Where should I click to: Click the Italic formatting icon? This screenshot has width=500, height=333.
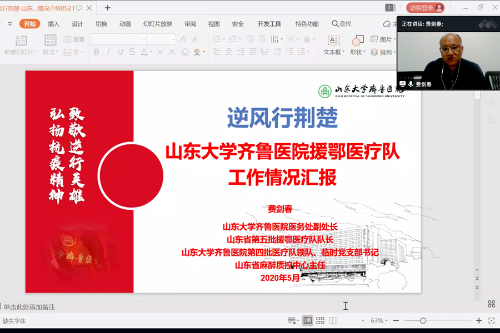coord(108,52)
